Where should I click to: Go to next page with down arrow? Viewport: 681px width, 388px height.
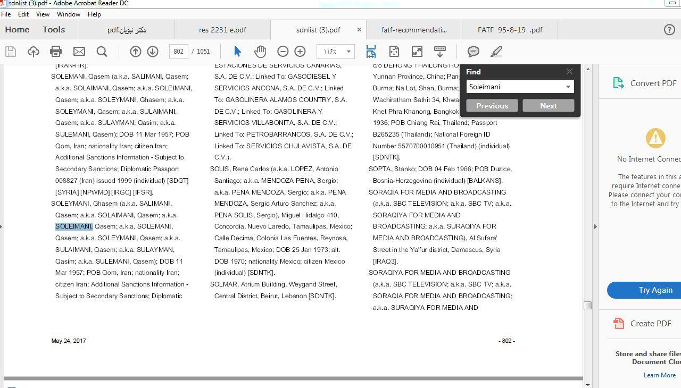point(153,52)
